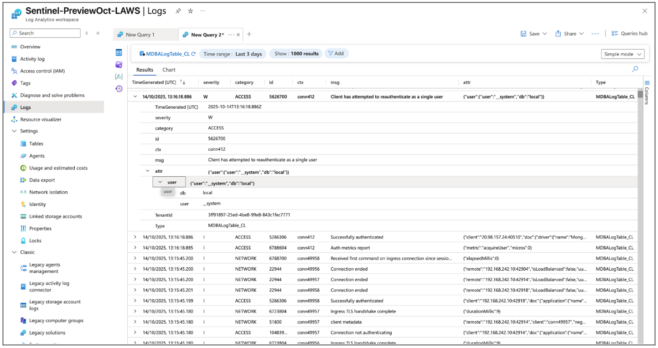Open the Queries pane using the purple icon

point(119,64)
